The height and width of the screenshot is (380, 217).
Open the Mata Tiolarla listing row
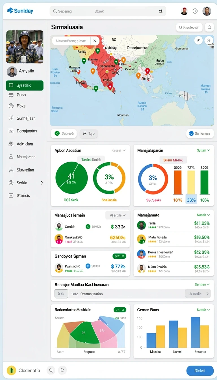(x=173, y=239)
